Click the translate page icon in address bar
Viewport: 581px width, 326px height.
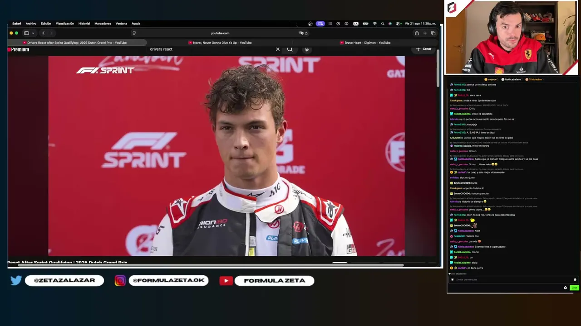coord(301,33)
